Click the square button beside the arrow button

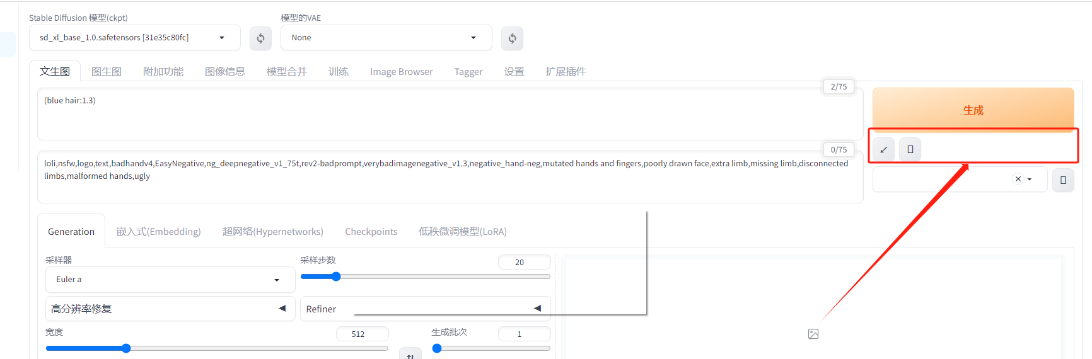(x=910, y=149)
